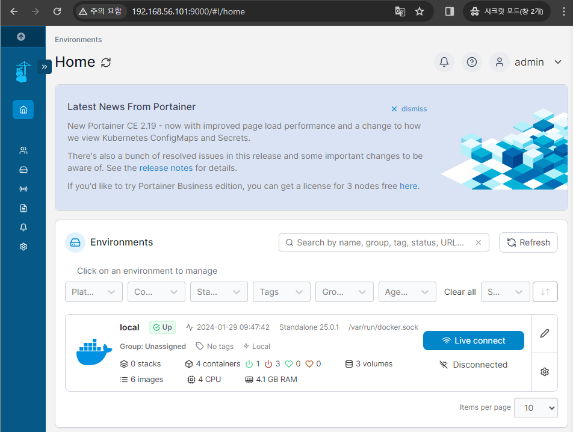The height and width of the screenshot is (432, 573).
Task: Click the upgrade arrow icon atop sidebar
Action: [21, 37]
